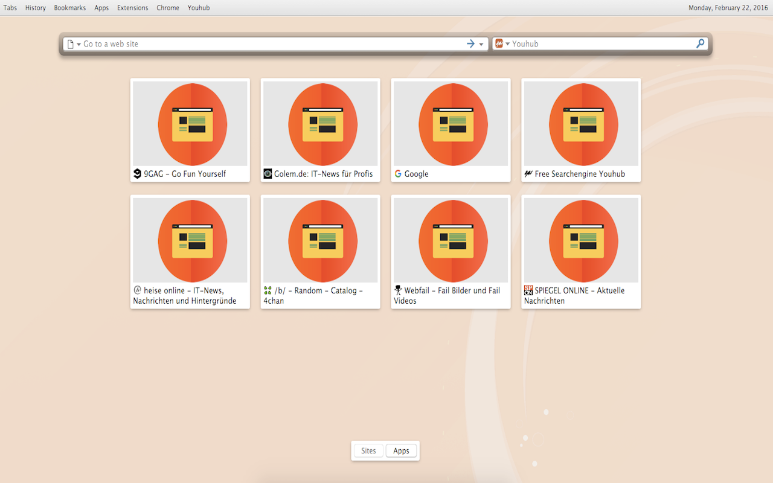The width and height of the screenshot is (773, 483).
Task: Open the Golem.de thumbnail preview
Action: (321, 124)
